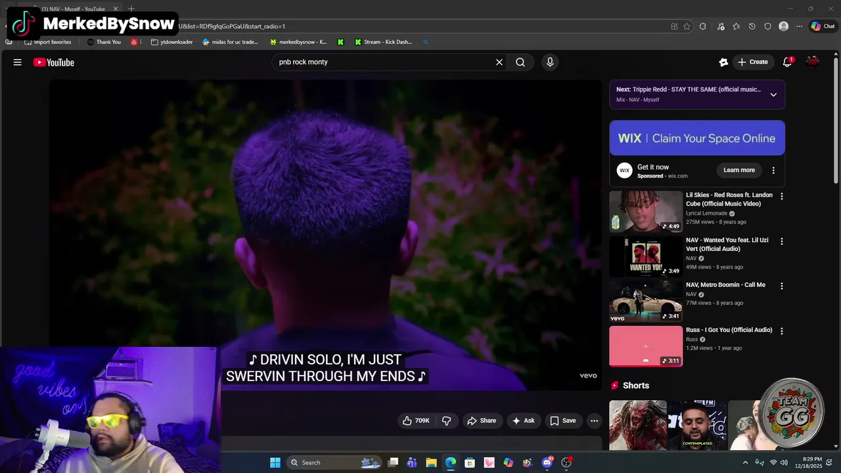Open File Explorer from taskbar

point(431,462)
